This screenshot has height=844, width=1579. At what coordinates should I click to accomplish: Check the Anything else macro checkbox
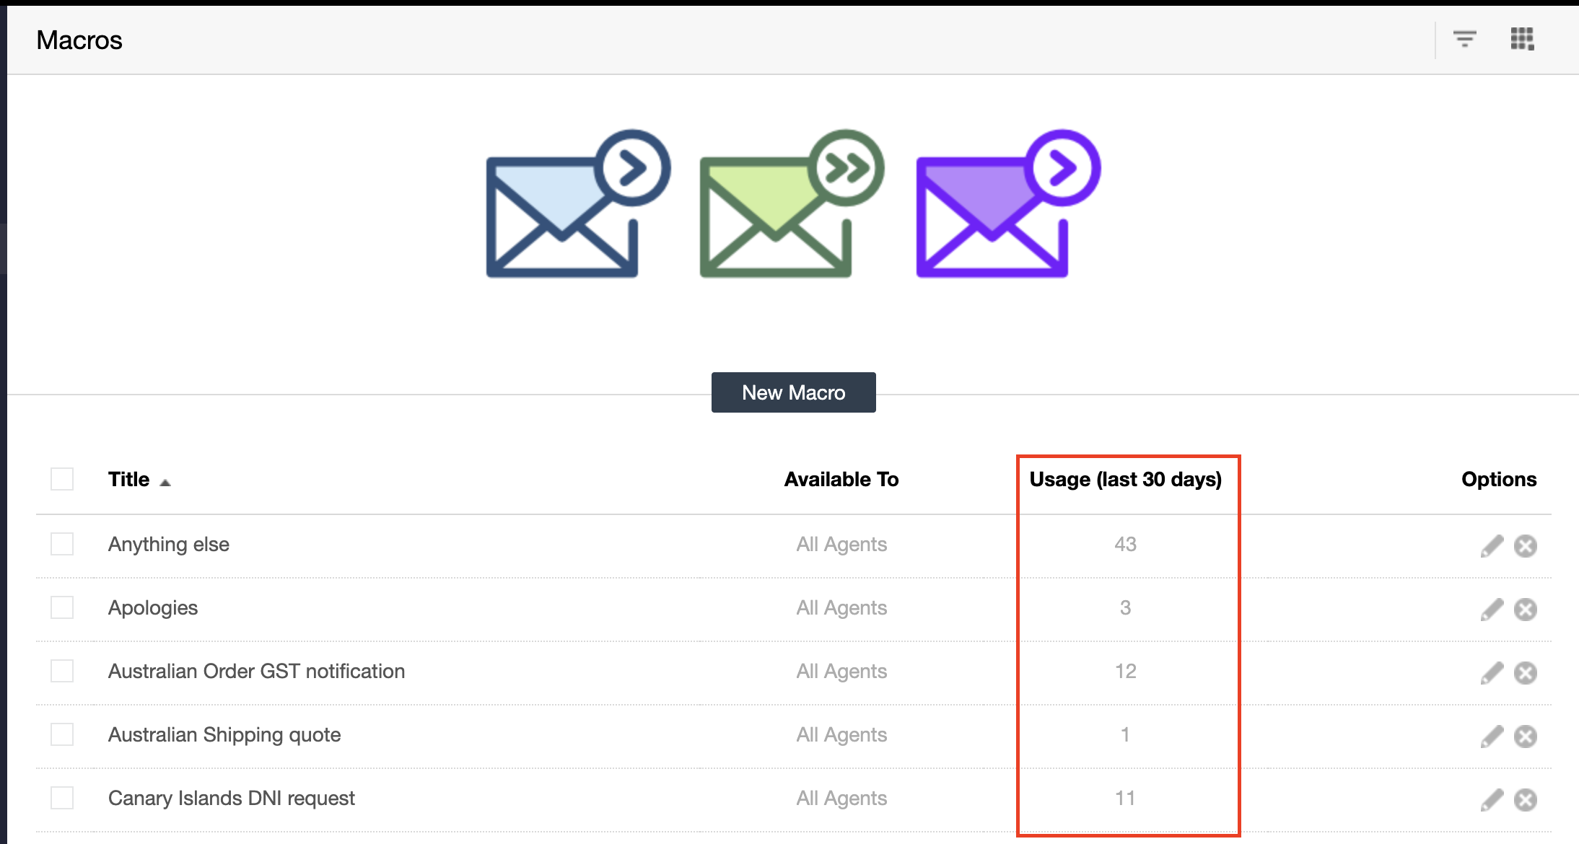[x=62, y=544]
